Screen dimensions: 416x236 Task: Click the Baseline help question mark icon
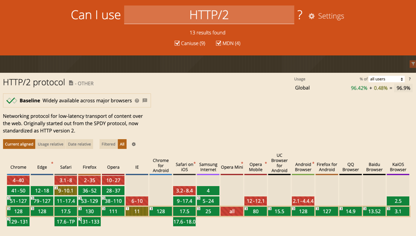tap(137, 101)
